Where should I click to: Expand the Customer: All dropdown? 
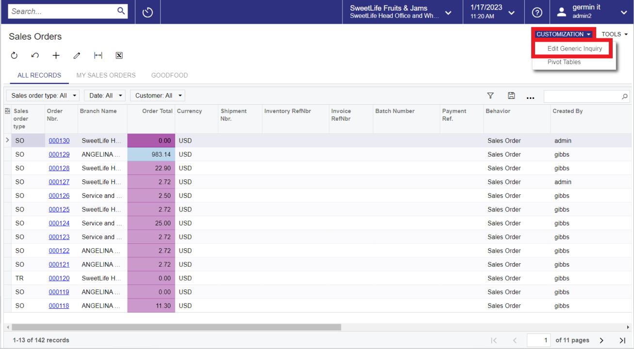click(157, 95)
